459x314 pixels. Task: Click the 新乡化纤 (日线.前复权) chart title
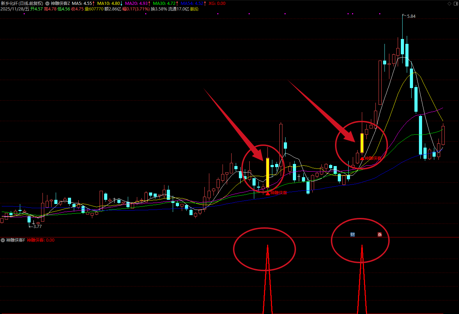(22, 3)
